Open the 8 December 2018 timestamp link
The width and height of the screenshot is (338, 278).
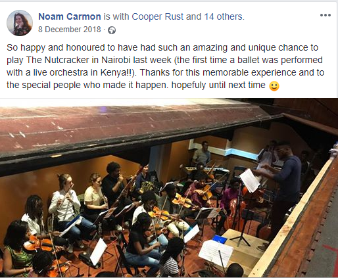tap(70, 30)
